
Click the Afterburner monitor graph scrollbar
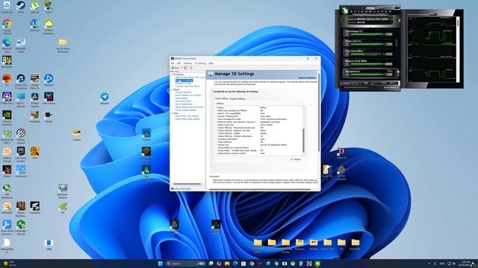pyautogui.click(x=458, y=49)
